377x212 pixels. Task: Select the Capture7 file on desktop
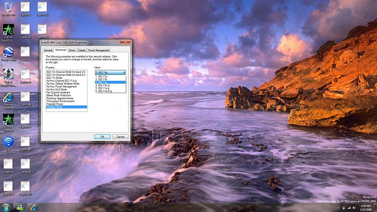(25, 121)
